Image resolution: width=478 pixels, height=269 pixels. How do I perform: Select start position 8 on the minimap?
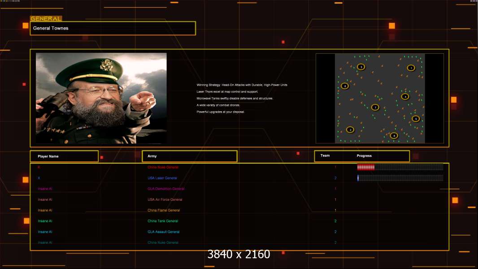tap(345, 86)
